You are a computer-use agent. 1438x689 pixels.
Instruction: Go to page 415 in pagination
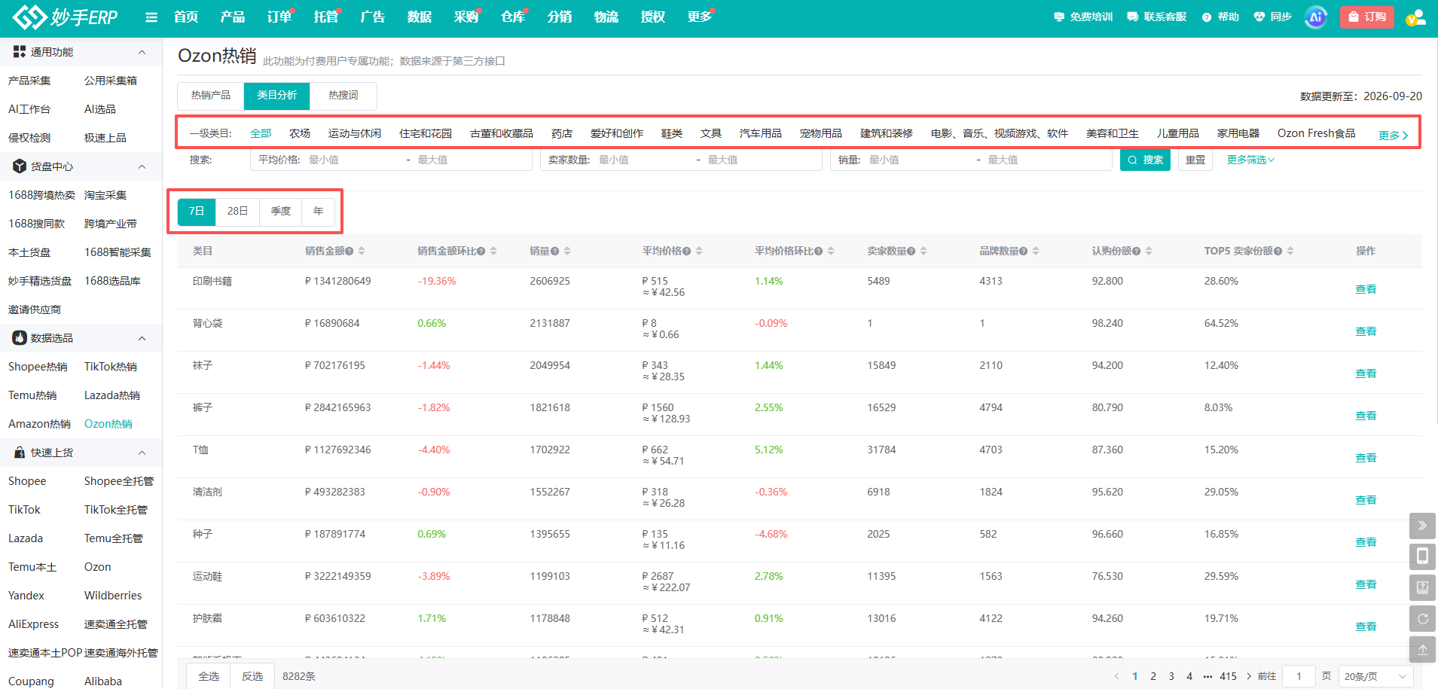coord(1229,676)
